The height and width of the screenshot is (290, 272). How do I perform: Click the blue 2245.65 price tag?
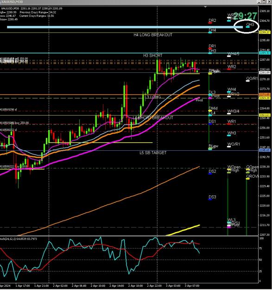[265, 150]
